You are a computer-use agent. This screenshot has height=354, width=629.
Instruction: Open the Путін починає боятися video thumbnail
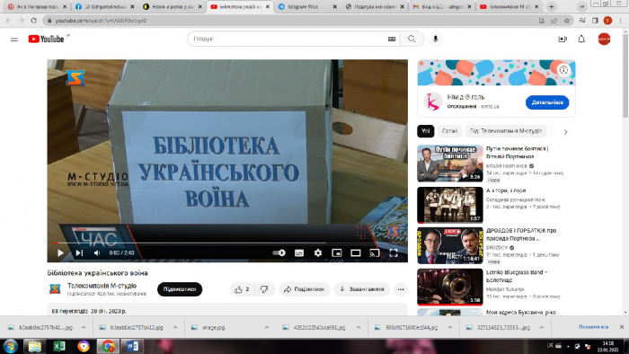(449, 164)
